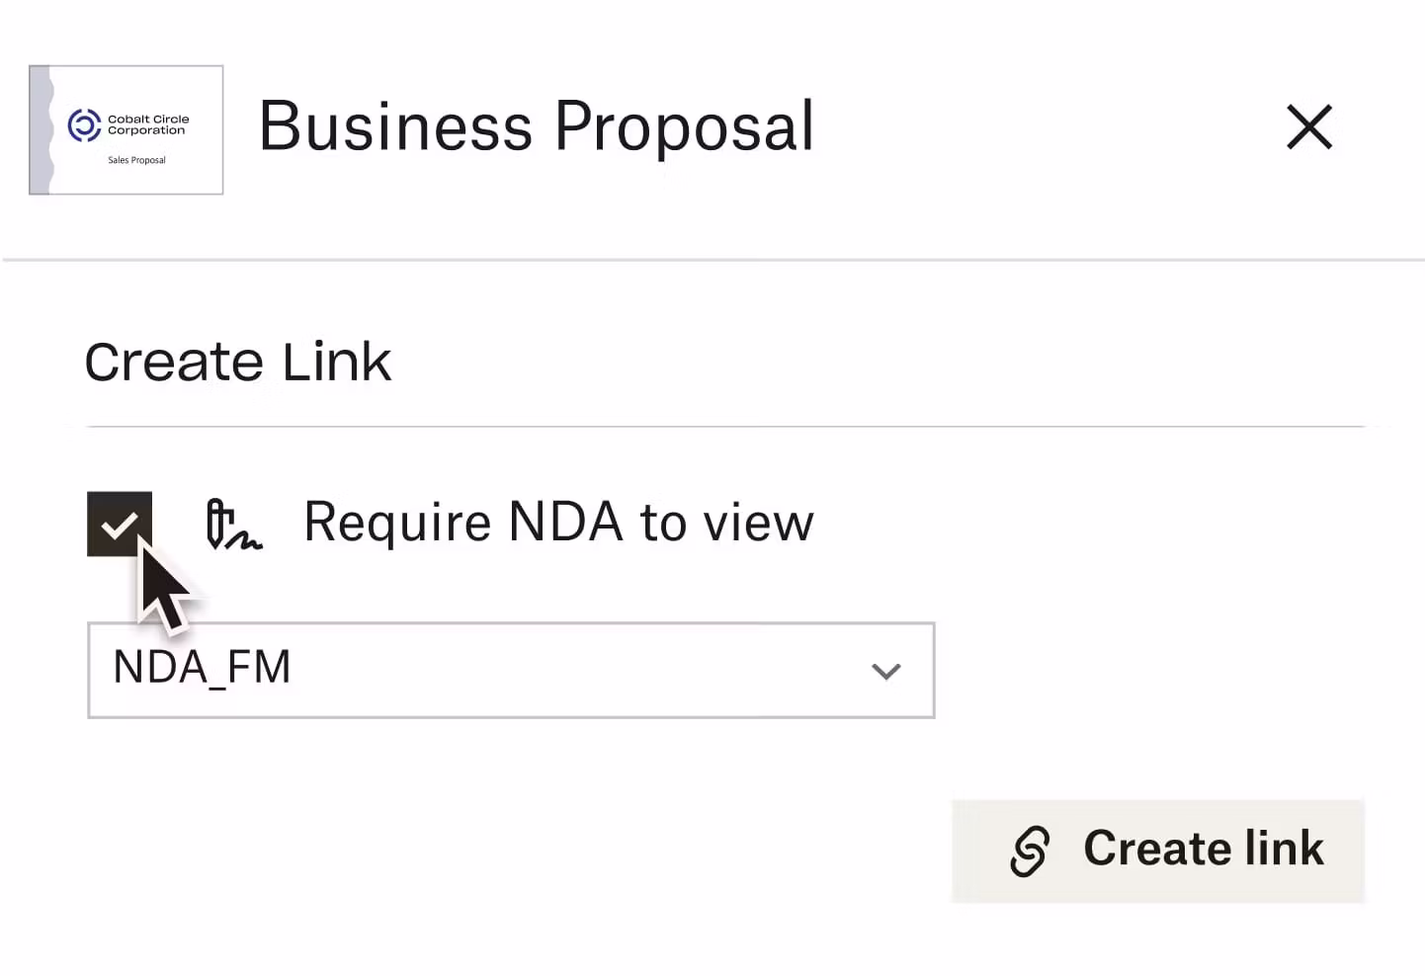
Task: Expand the NDA dropdown chevron arrow
Action: coord(885,672)
